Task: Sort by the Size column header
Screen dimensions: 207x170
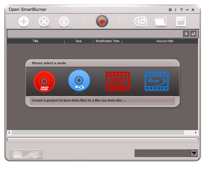Action: pyautogui.click(x=78, y=41)
